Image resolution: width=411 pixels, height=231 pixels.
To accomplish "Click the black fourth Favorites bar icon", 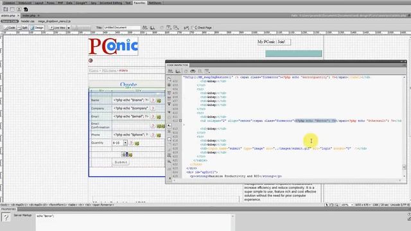I will [x=26, y=9].
